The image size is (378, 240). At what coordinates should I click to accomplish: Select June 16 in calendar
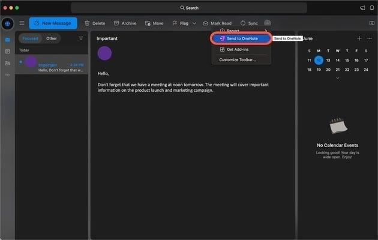[x=356, y=60]
